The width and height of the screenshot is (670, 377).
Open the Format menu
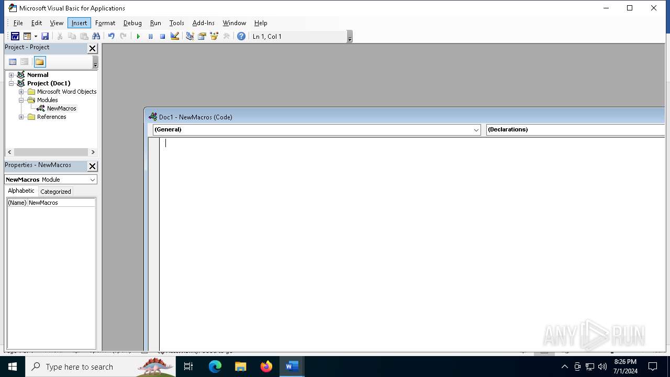[x=105, y=23]
